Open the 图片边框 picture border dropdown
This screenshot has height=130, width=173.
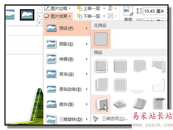58,9
